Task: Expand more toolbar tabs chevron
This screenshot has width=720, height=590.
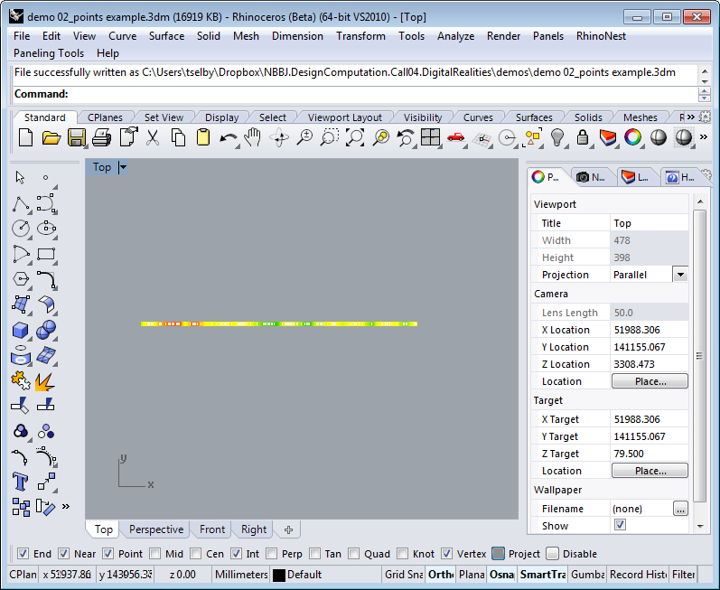Action: [x=690, y=117]
